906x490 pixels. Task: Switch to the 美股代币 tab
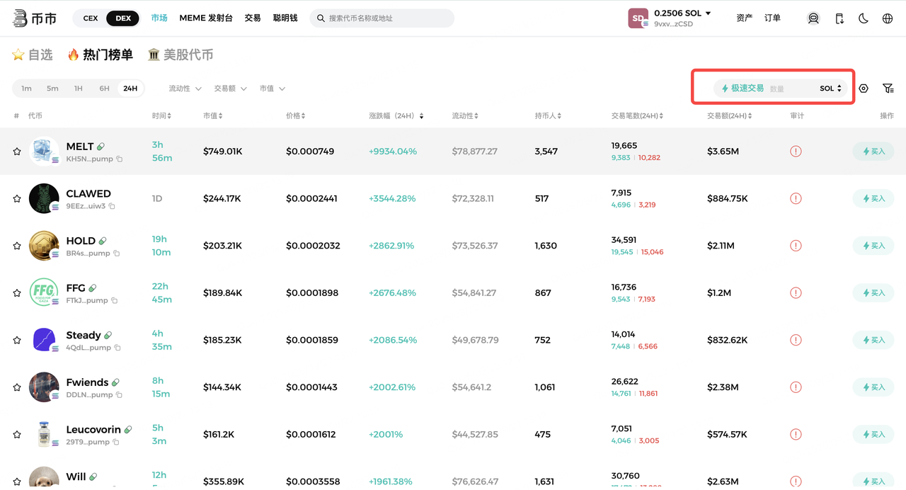tap(180, 55)
